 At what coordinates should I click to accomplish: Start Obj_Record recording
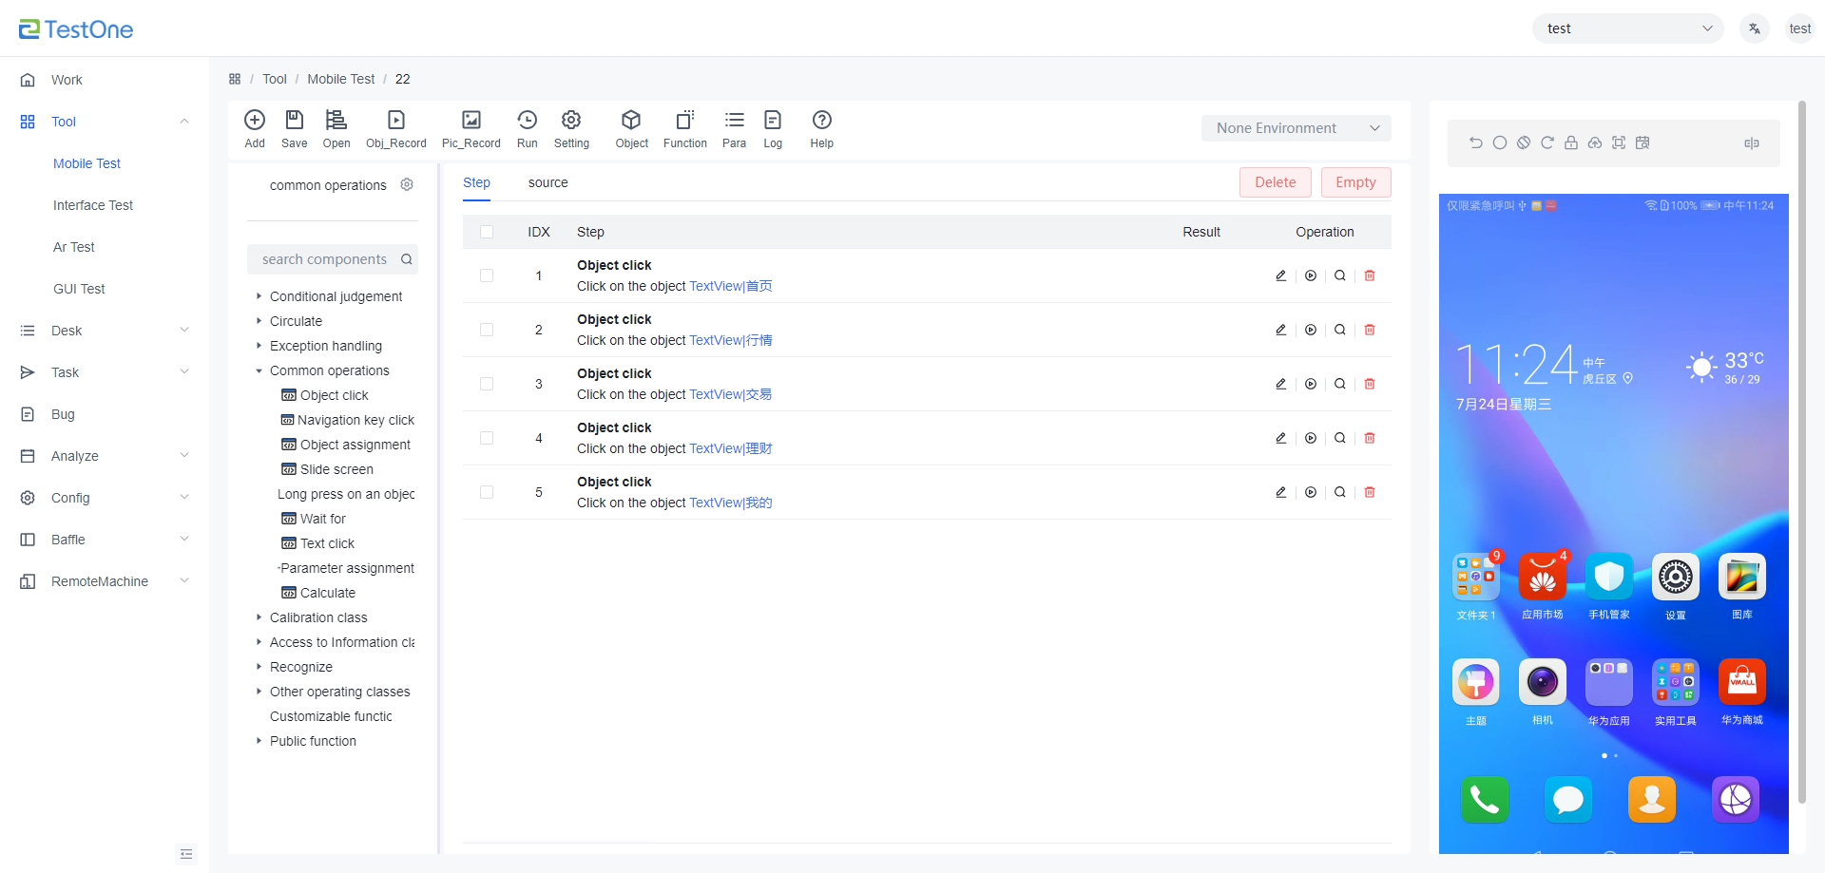pyautogui.click(x=396, y=120)
